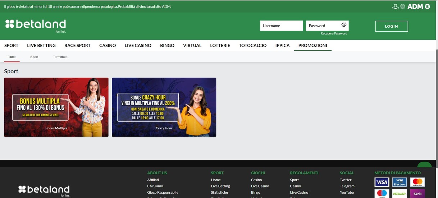Open the LIVE BETTING menu
This screenshot has height=198, width=438.
[41, 45]
